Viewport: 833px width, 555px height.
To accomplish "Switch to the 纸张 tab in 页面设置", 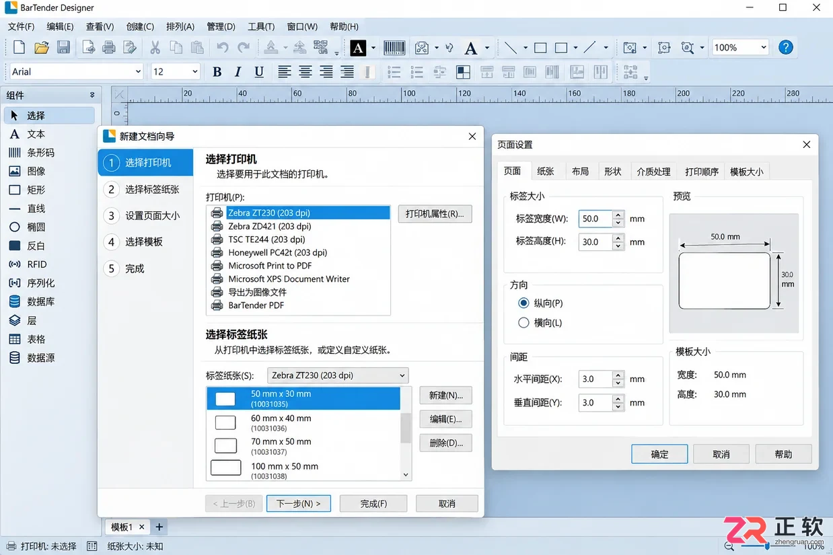I will coord(546,172).
